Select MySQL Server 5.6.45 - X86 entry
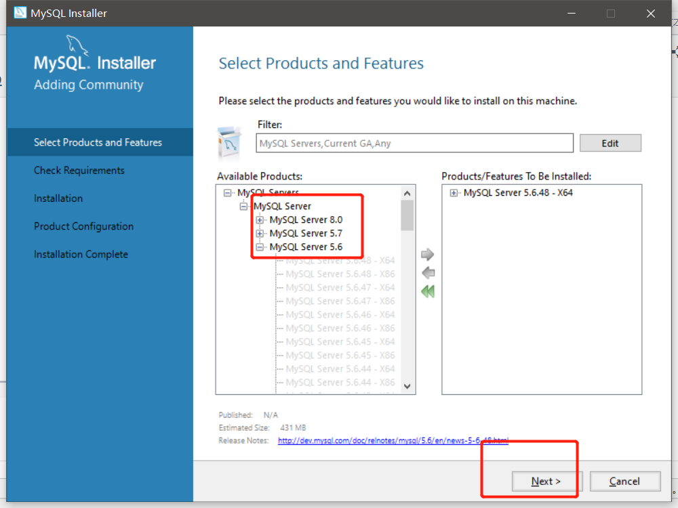 [340, 356]
